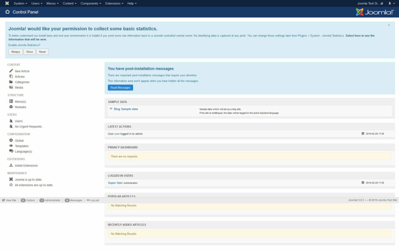Click the 'Enable Joomla Statistics?' text
Image resolution: width=399 pixels, height=251 pixels.
click(x=24, y=45)
